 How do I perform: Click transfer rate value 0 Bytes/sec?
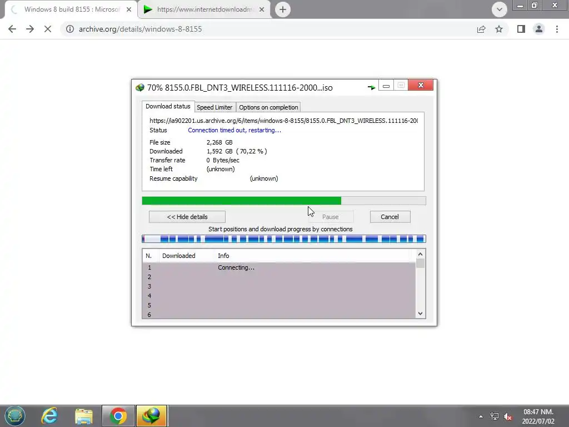point(223,160)
